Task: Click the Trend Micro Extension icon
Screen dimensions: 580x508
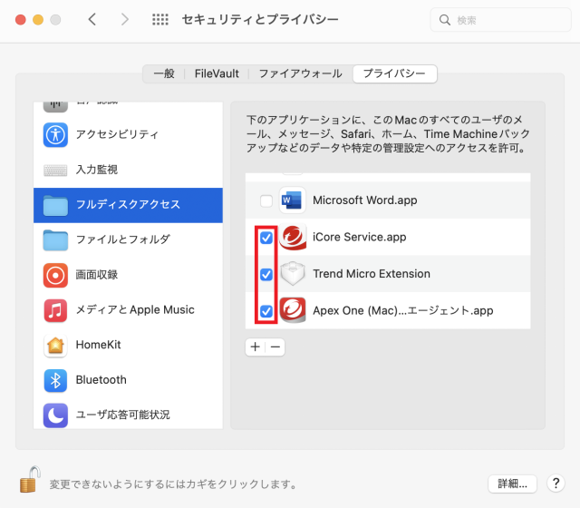Action: pyautogui.click(x=292, y=274)
